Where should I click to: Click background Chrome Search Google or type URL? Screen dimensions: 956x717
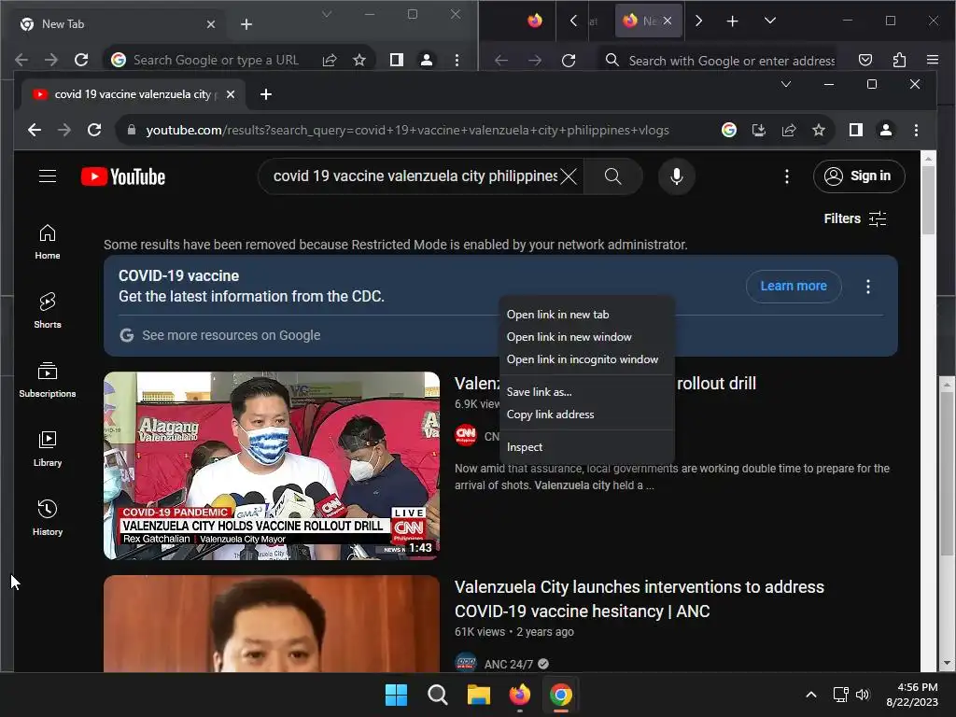(216, 60)
